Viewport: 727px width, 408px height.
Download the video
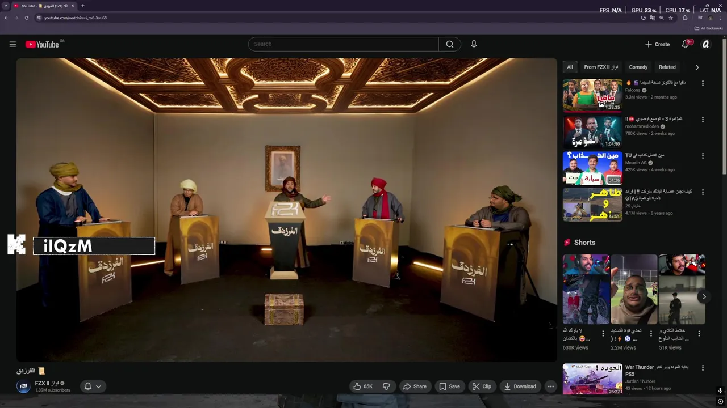520,386
